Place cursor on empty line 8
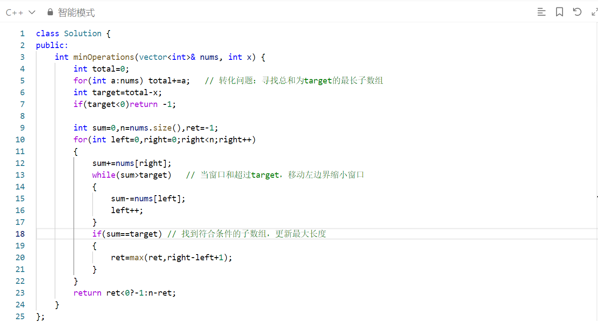Viewport: 598px width, 324px height. 316,116
